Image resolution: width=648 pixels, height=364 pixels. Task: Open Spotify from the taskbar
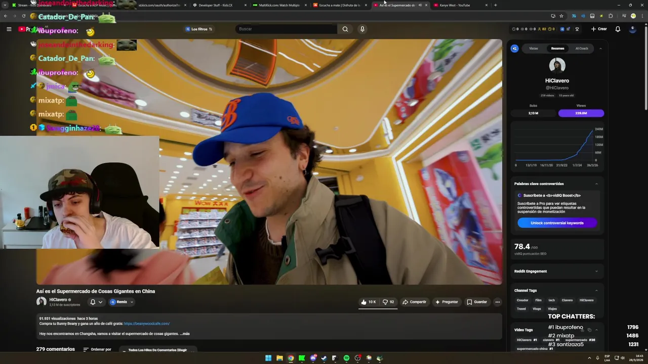pos(346,358)
